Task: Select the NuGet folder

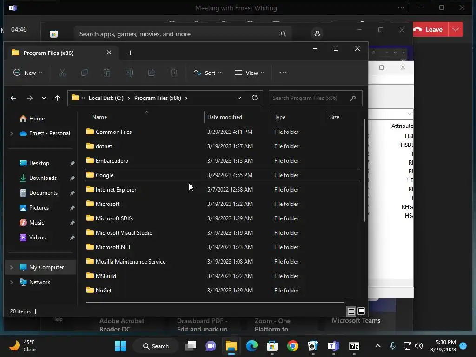Action: pyautogui.click(x=104, y=290)
